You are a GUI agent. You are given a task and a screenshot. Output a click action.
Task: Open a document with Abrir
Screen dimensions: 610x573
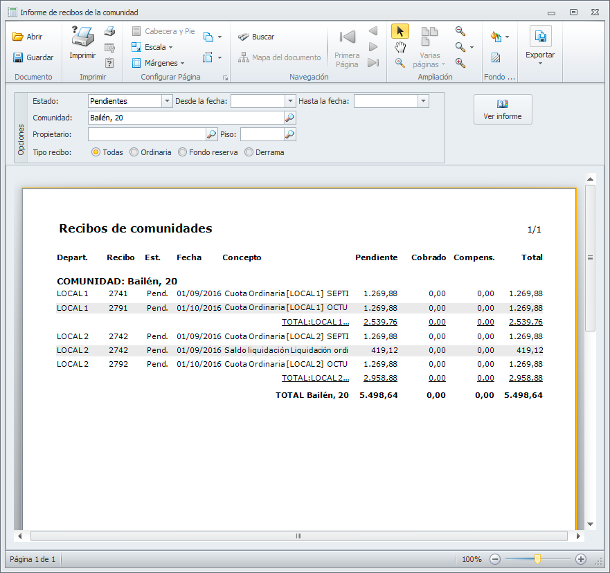(28, 37)
